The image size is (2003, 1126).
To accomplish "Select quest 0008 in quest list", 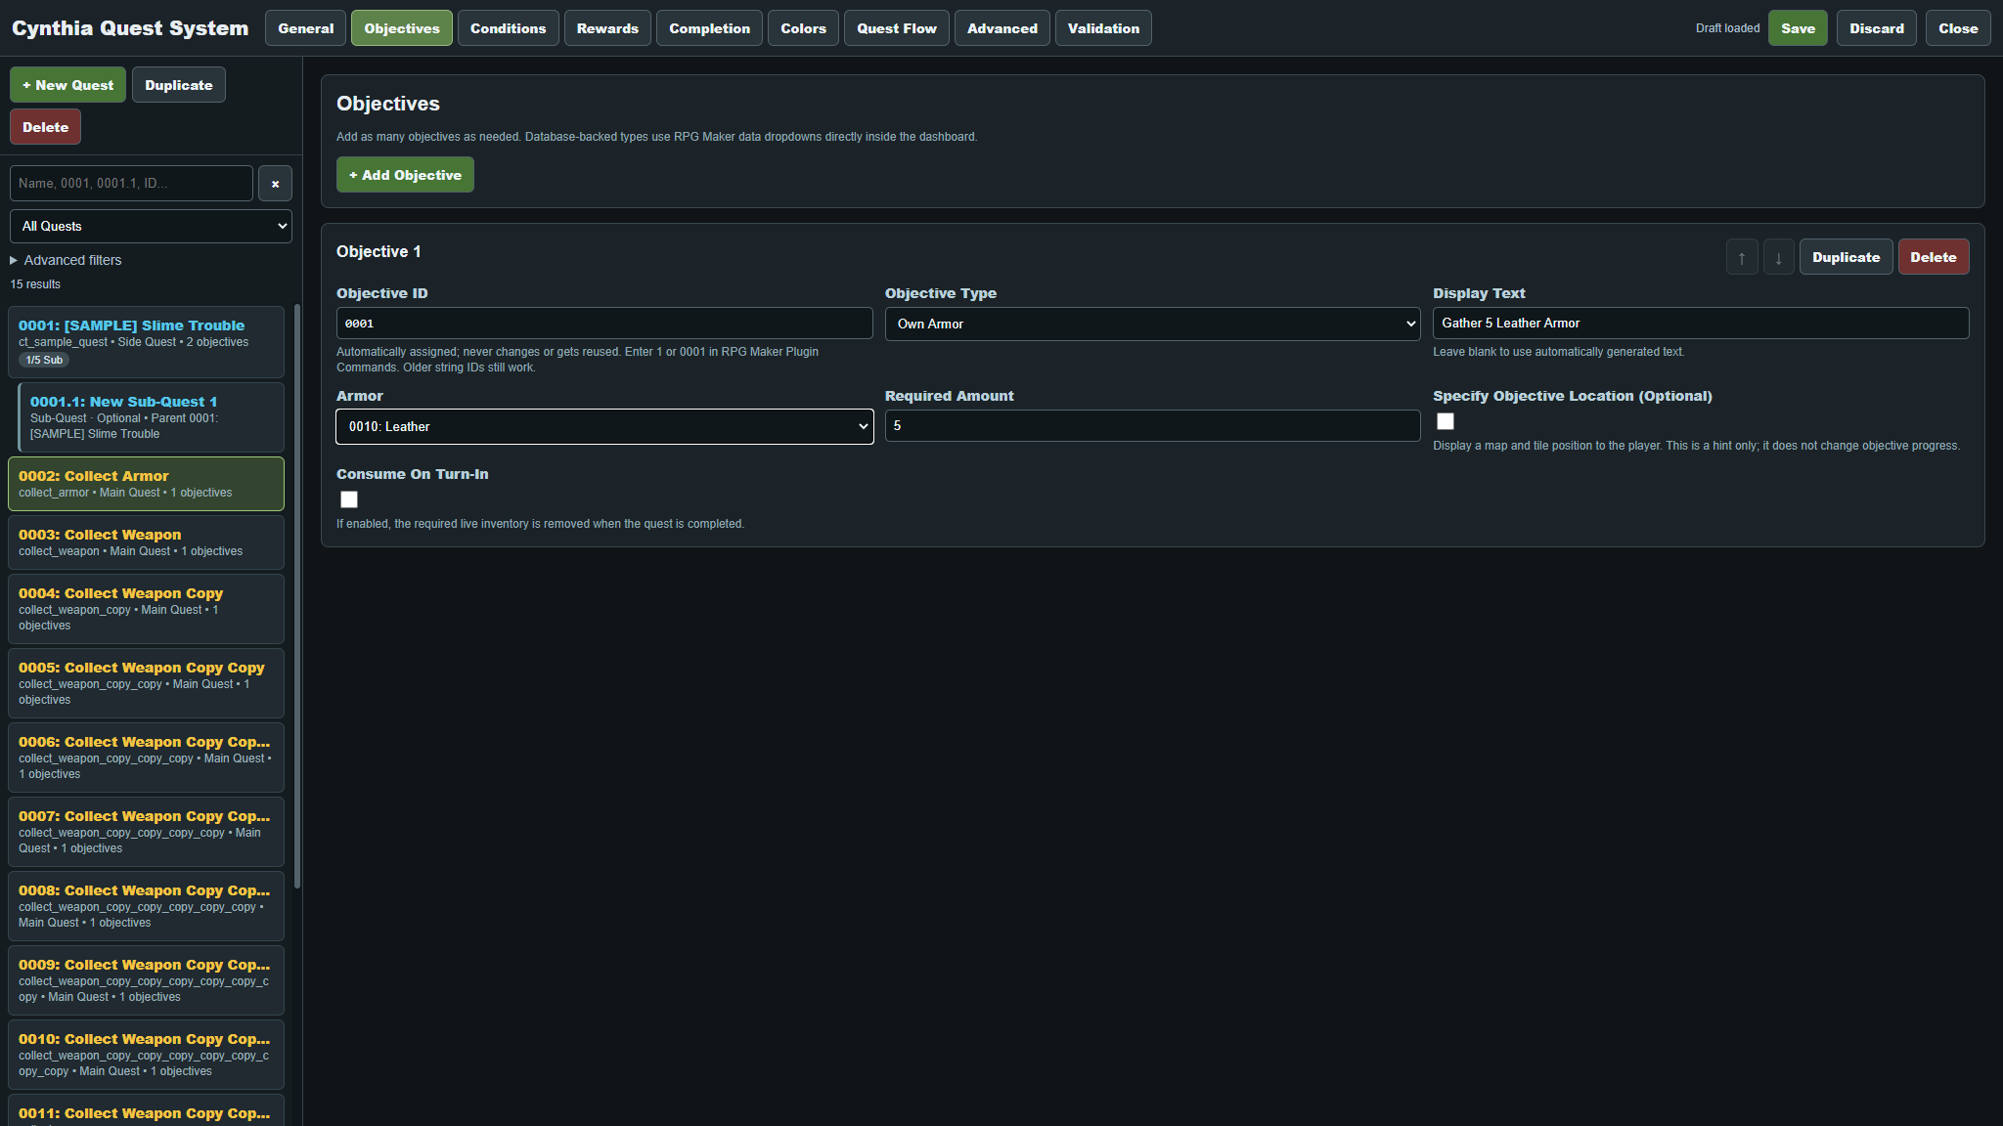I will click(146, 906).
